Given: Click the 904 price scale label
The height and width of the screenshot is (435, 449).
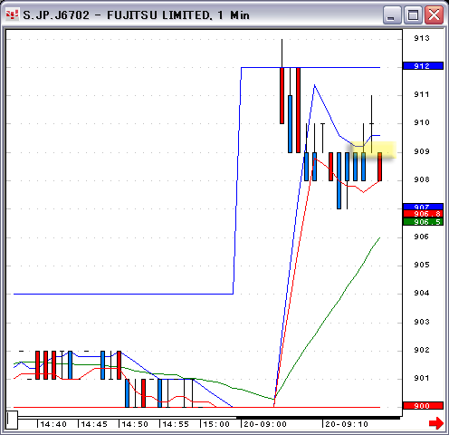Looking at the screenshot, I should coord(422,293).
